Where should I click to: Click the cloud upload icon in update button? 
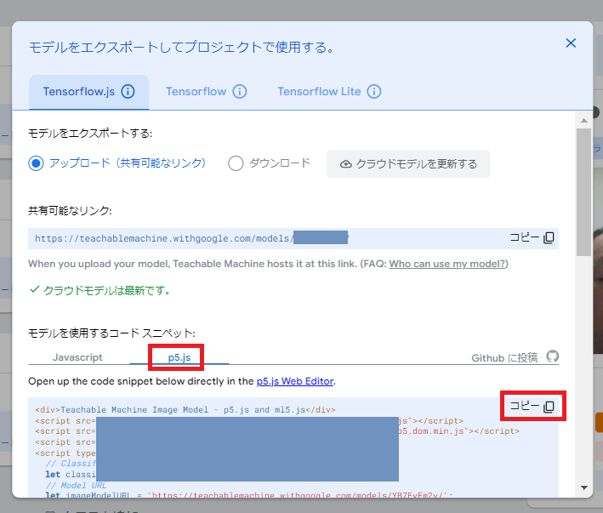[x=345, y=164]
